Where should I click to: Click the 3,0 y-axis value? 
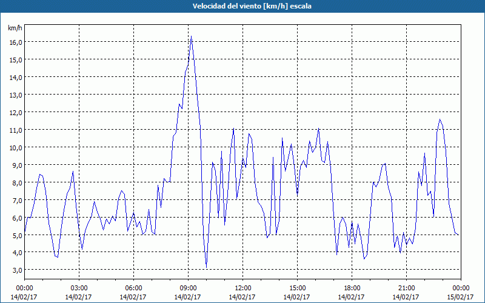pos(17,270)
